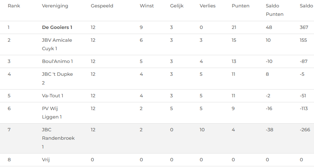Click the 367 saldo value in first row

click(x=304, y=27)
